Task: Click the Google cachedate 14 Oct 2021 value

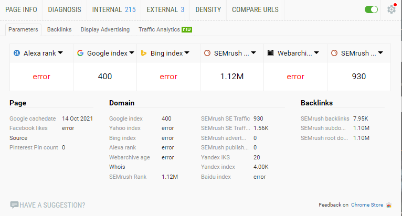Action: click(77, 118)
